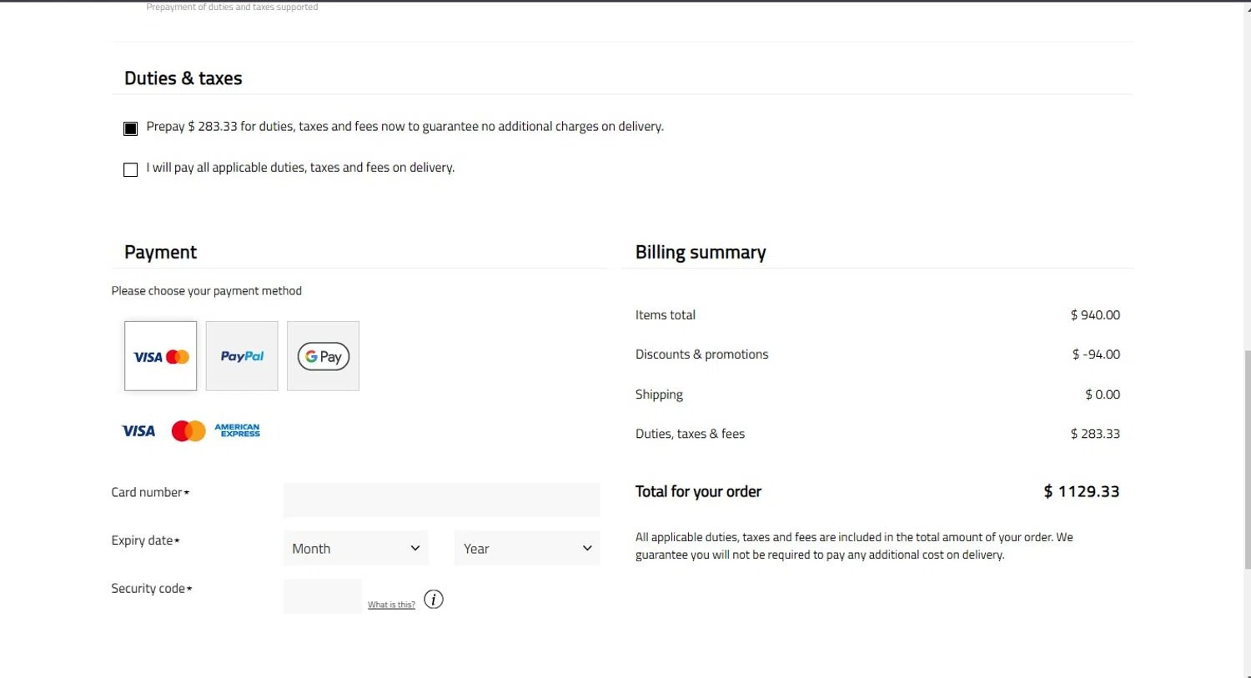Image resolution: width=1251 pixels, height=678 pixels.
Task: Click the 'Security code' field label
Action: click(152, 589)
